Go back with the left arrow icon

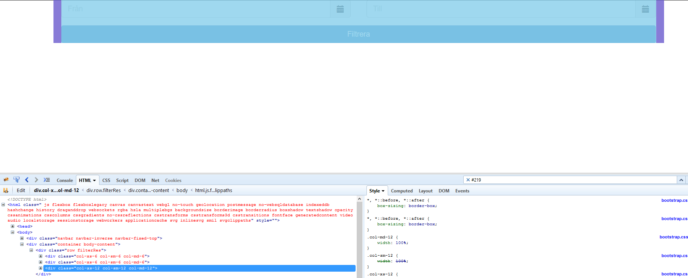click(x=27, y=180)
